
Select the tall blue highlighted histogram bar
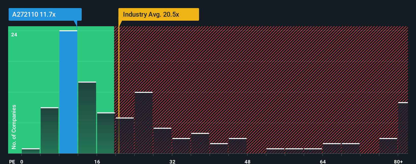click(68, 92)
